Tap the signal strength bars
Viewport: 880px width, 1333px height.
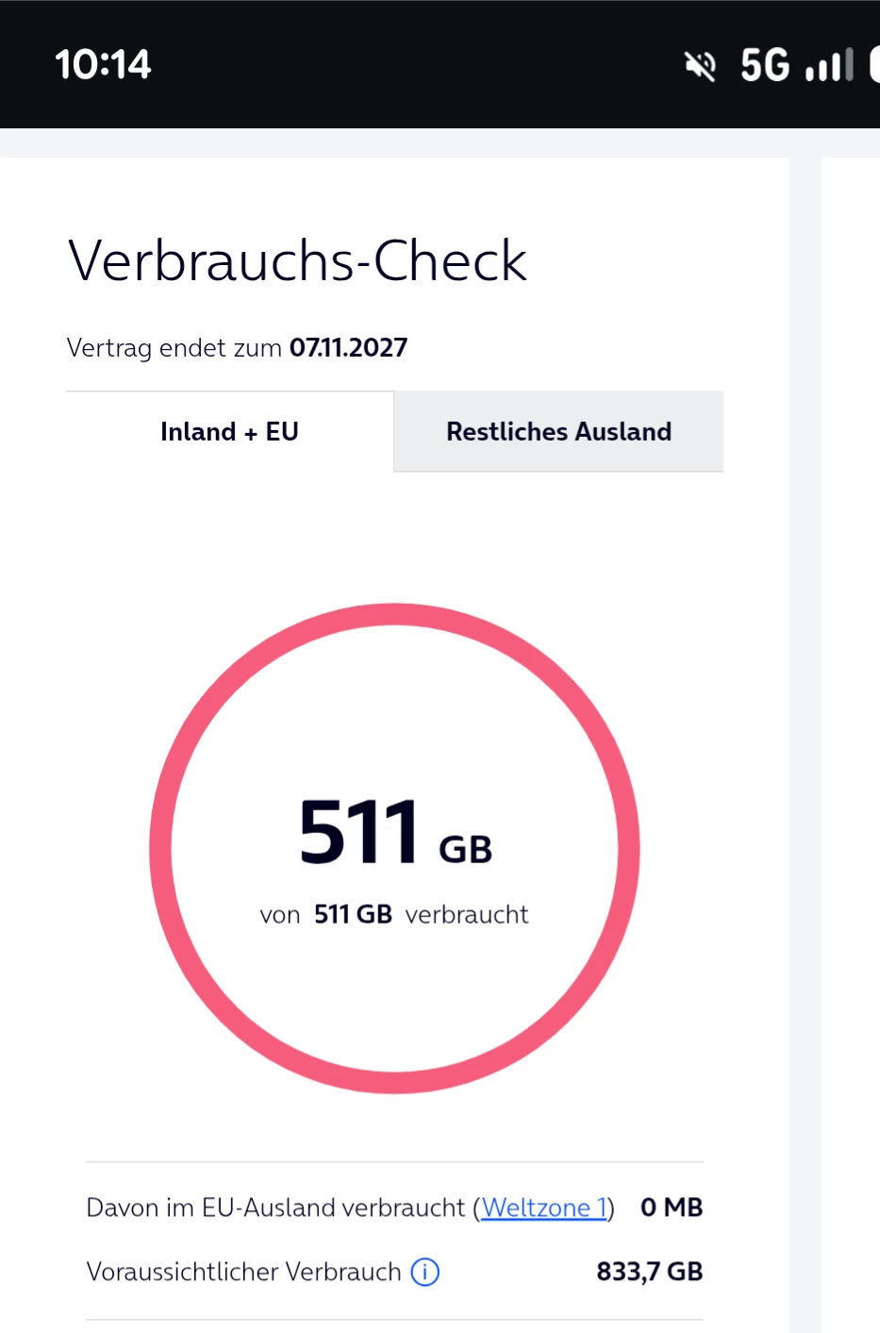click(x=831, y=65)
